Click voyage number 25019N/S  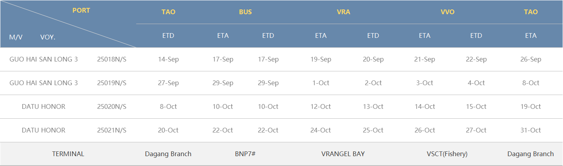(112, 83)
